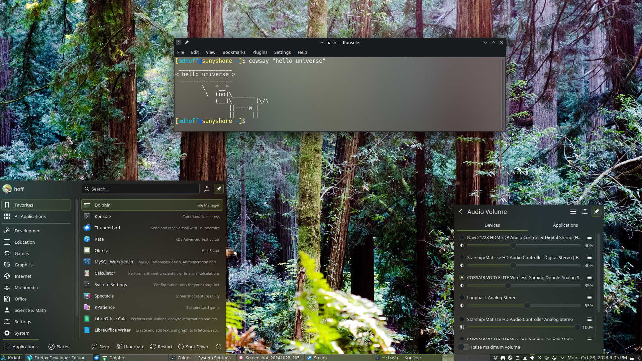Viewport: 642px width, 361px height.
Task: Open notifications bell in system tray
Action: point(495,358)
